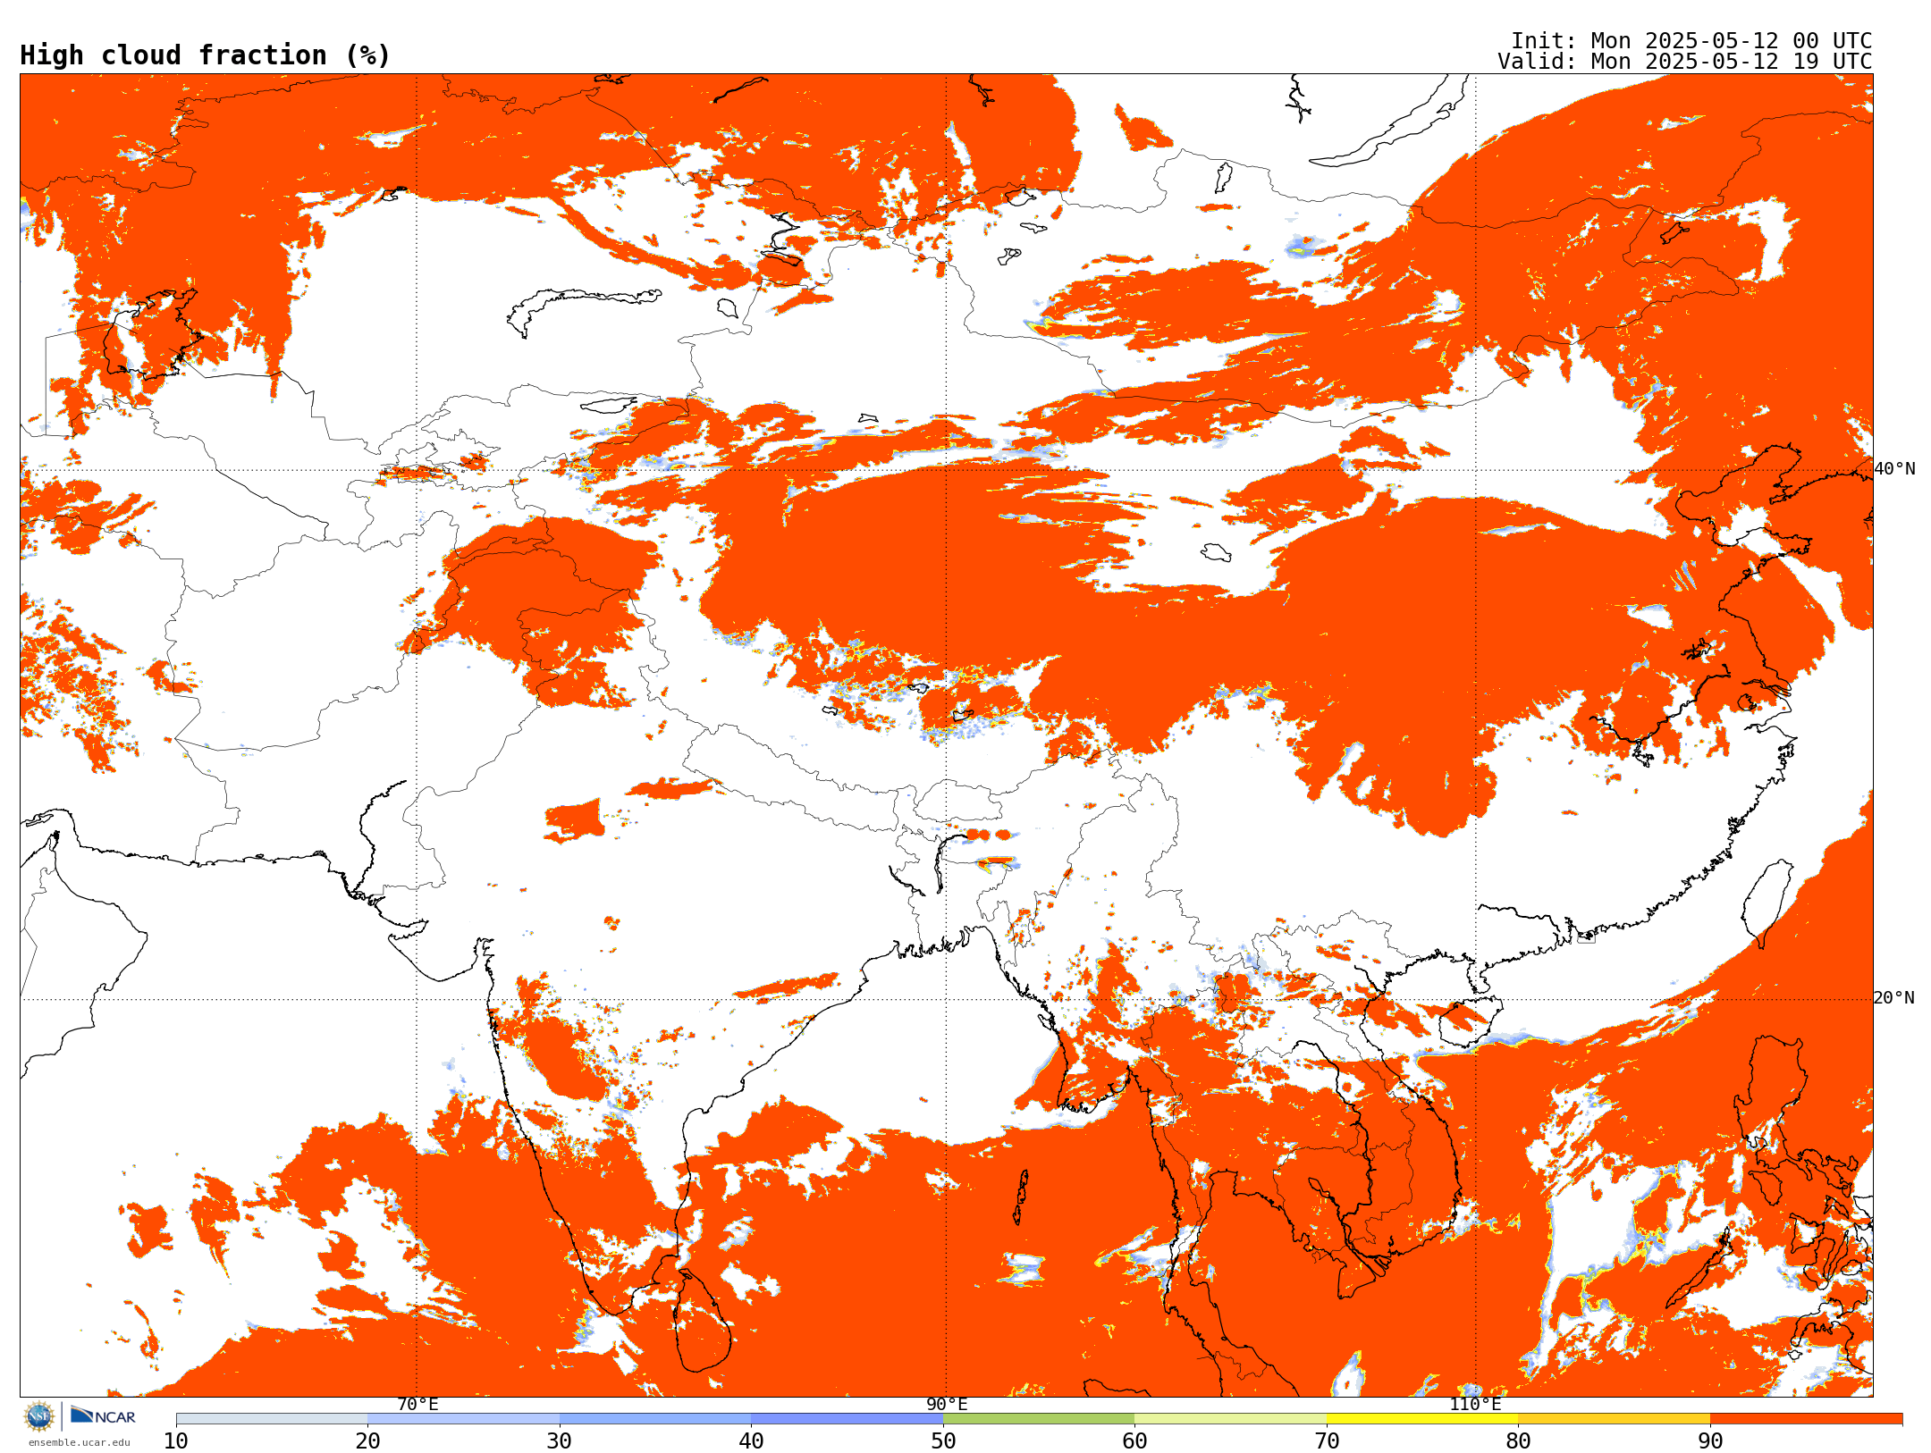
Task: Click the 90°E longitude label
Action: coord(947,1404)
